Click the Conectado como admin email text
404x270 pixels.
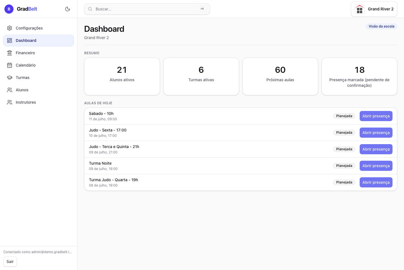38,252
